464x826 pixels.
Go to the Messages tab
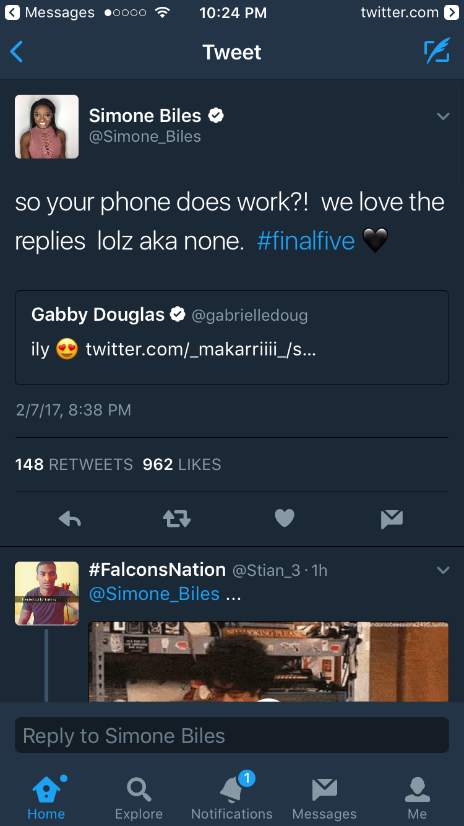(324, 799)
